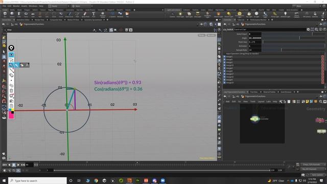Open the parameter pane gear menu

(x=308, y=30)
